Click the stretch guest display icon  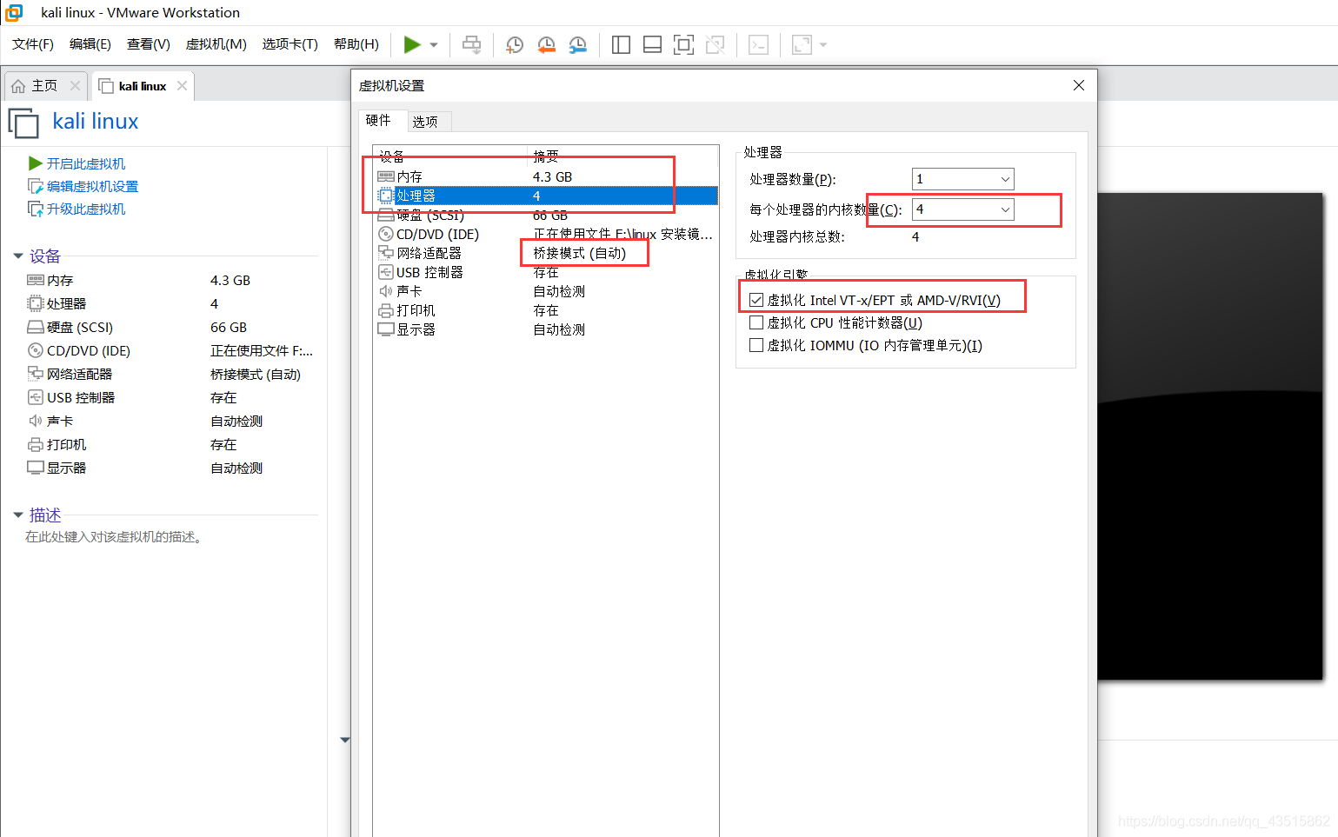[x=802, y=44]
